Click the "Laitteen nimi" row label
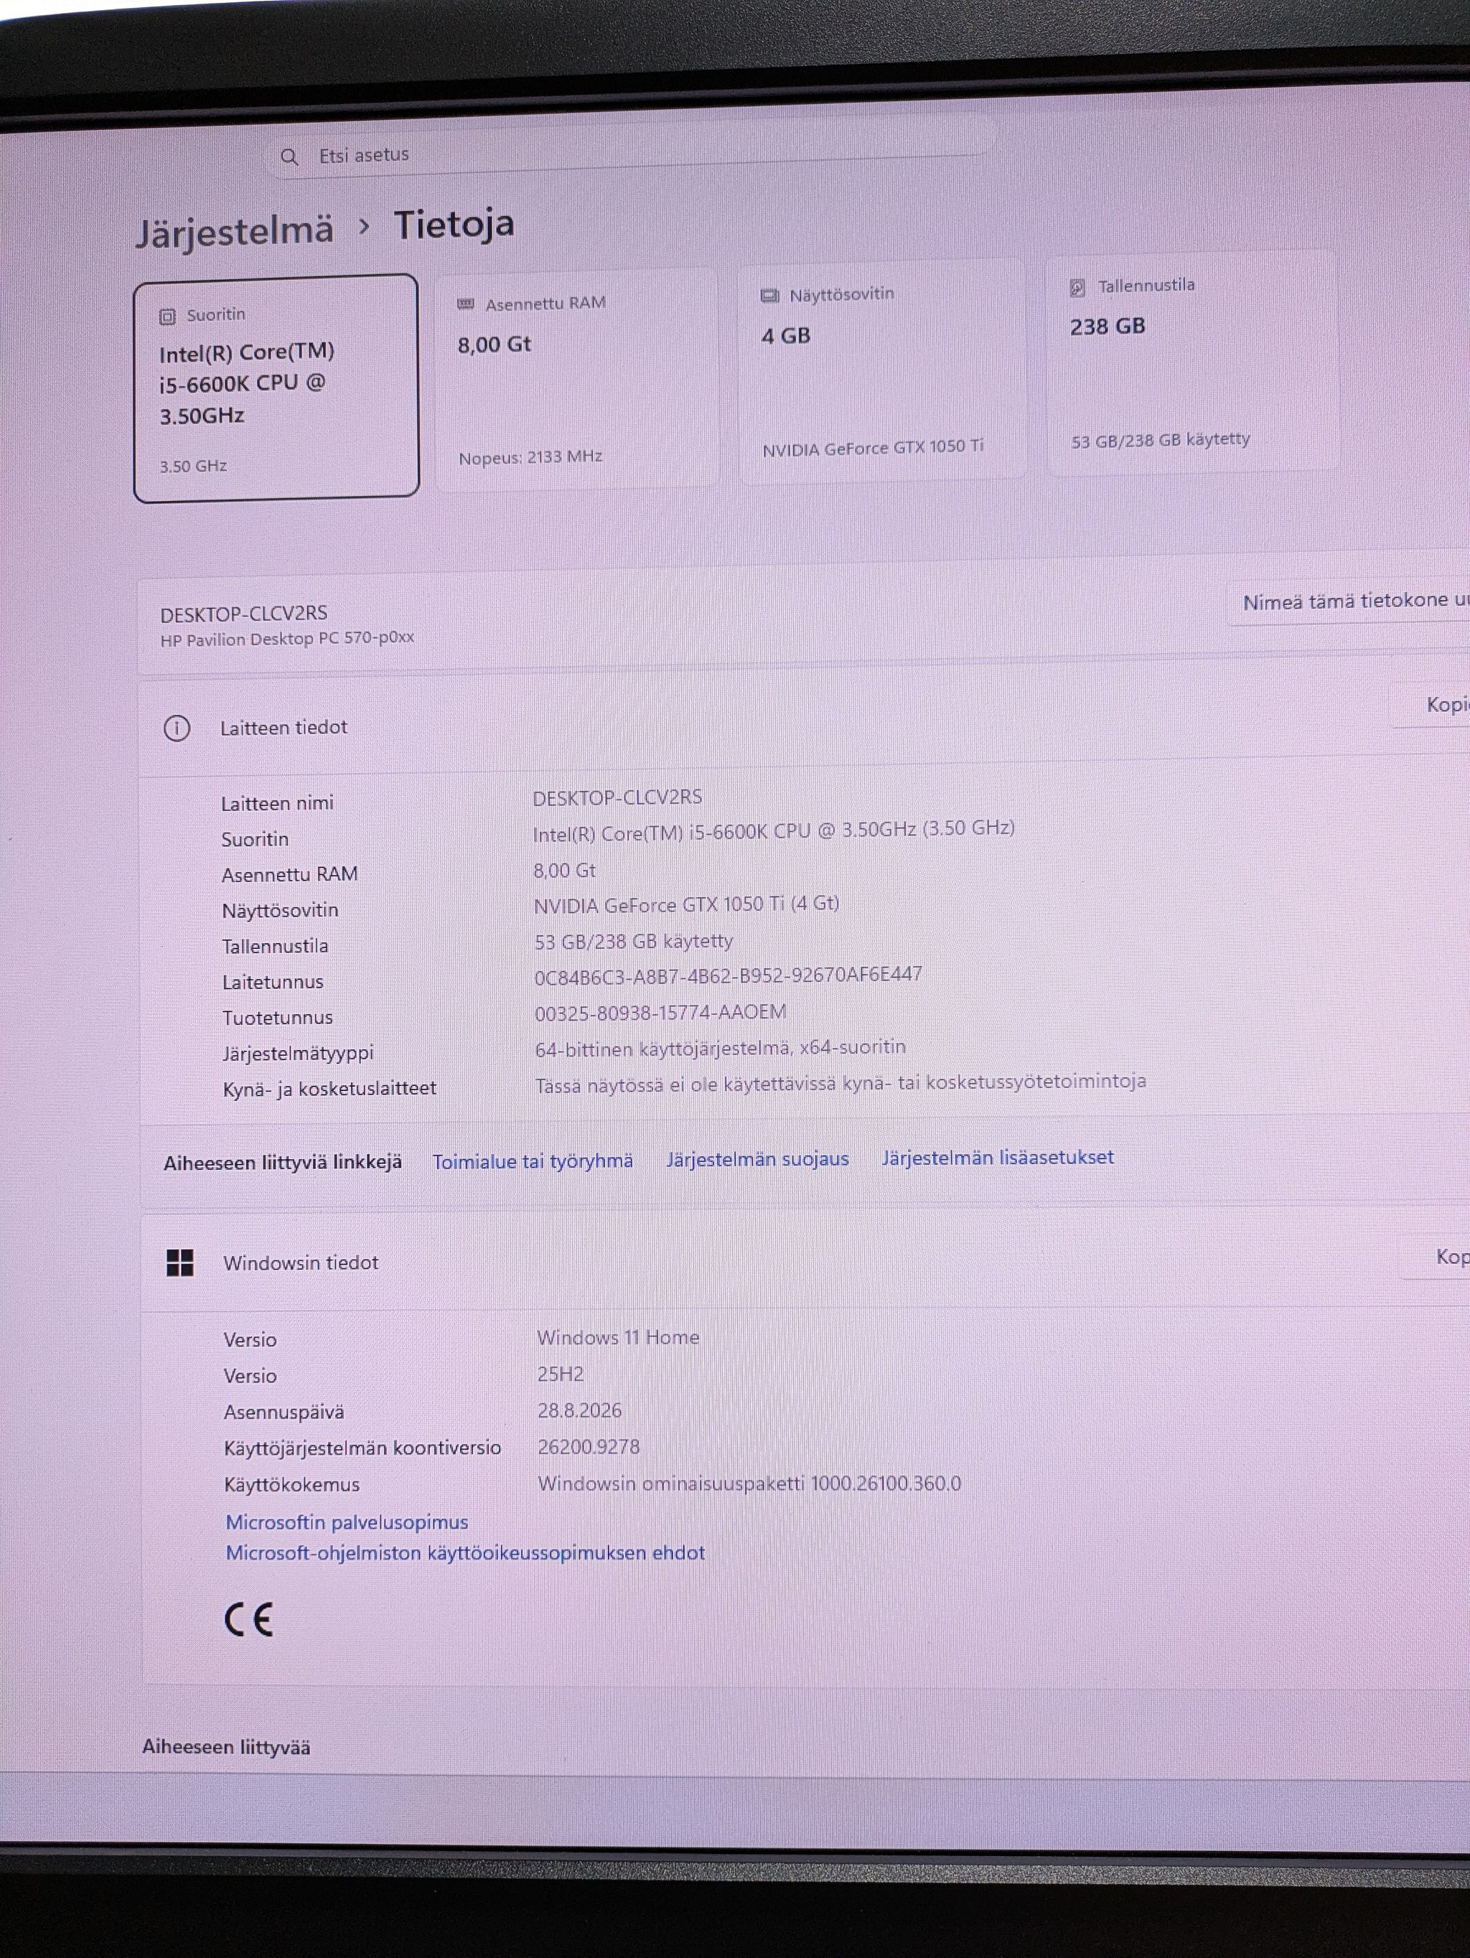The height and width of the screenshot is (1958, 1470). [x=277, y=804]
